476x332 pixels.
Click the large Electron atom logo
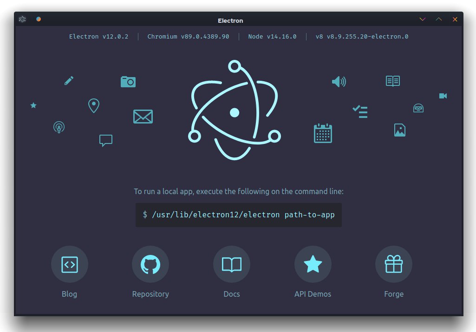235,110
